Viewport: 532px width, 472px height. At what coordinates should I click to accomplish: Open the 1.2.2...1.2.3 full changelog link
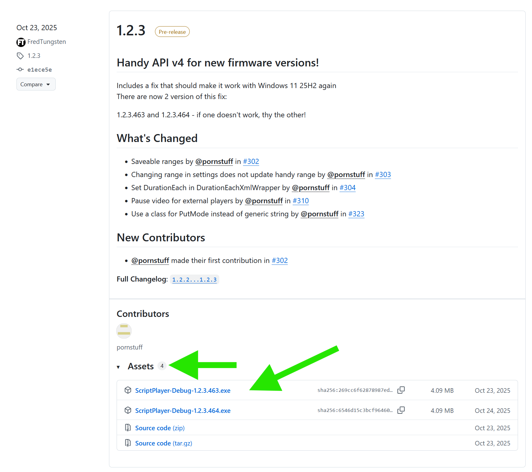pos(194,279)
